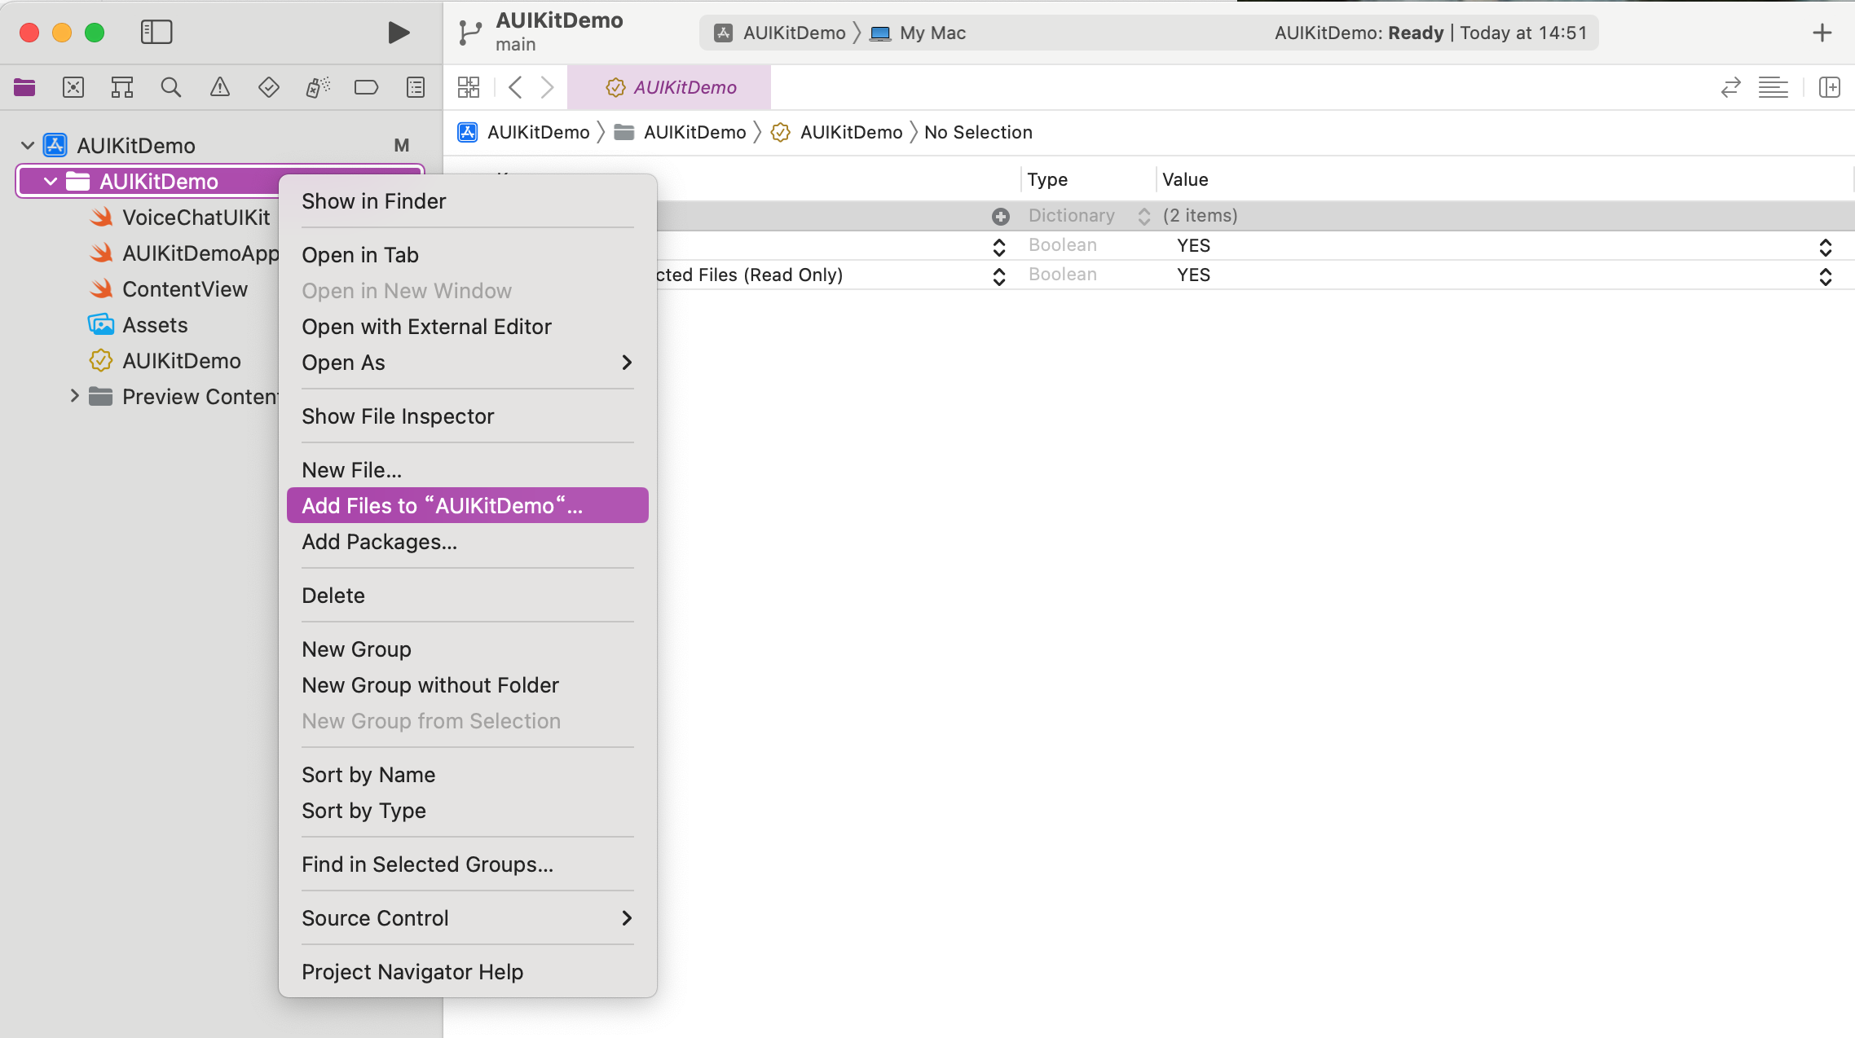Open the Report navigator list icon
The image size is (1855, 1038).
tap(416, 87)
